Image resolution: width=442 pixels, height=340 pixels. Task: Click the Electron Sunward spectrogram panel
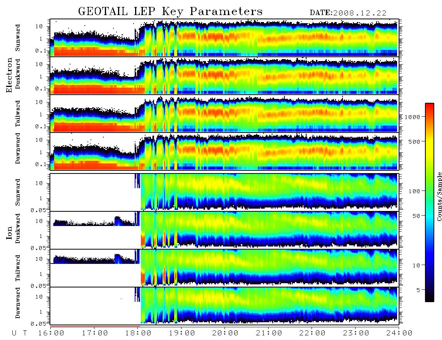pyautogui.click(x=224, y=38)
